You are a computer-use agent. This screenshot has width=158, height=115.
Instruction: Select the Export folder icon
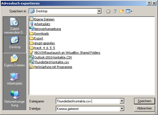(31, 38)
